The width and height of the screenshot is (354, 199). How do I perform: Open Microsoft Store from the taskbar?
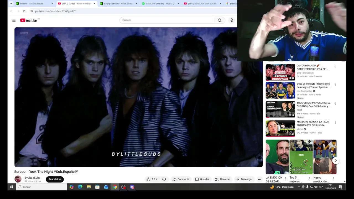pos(97,187)
